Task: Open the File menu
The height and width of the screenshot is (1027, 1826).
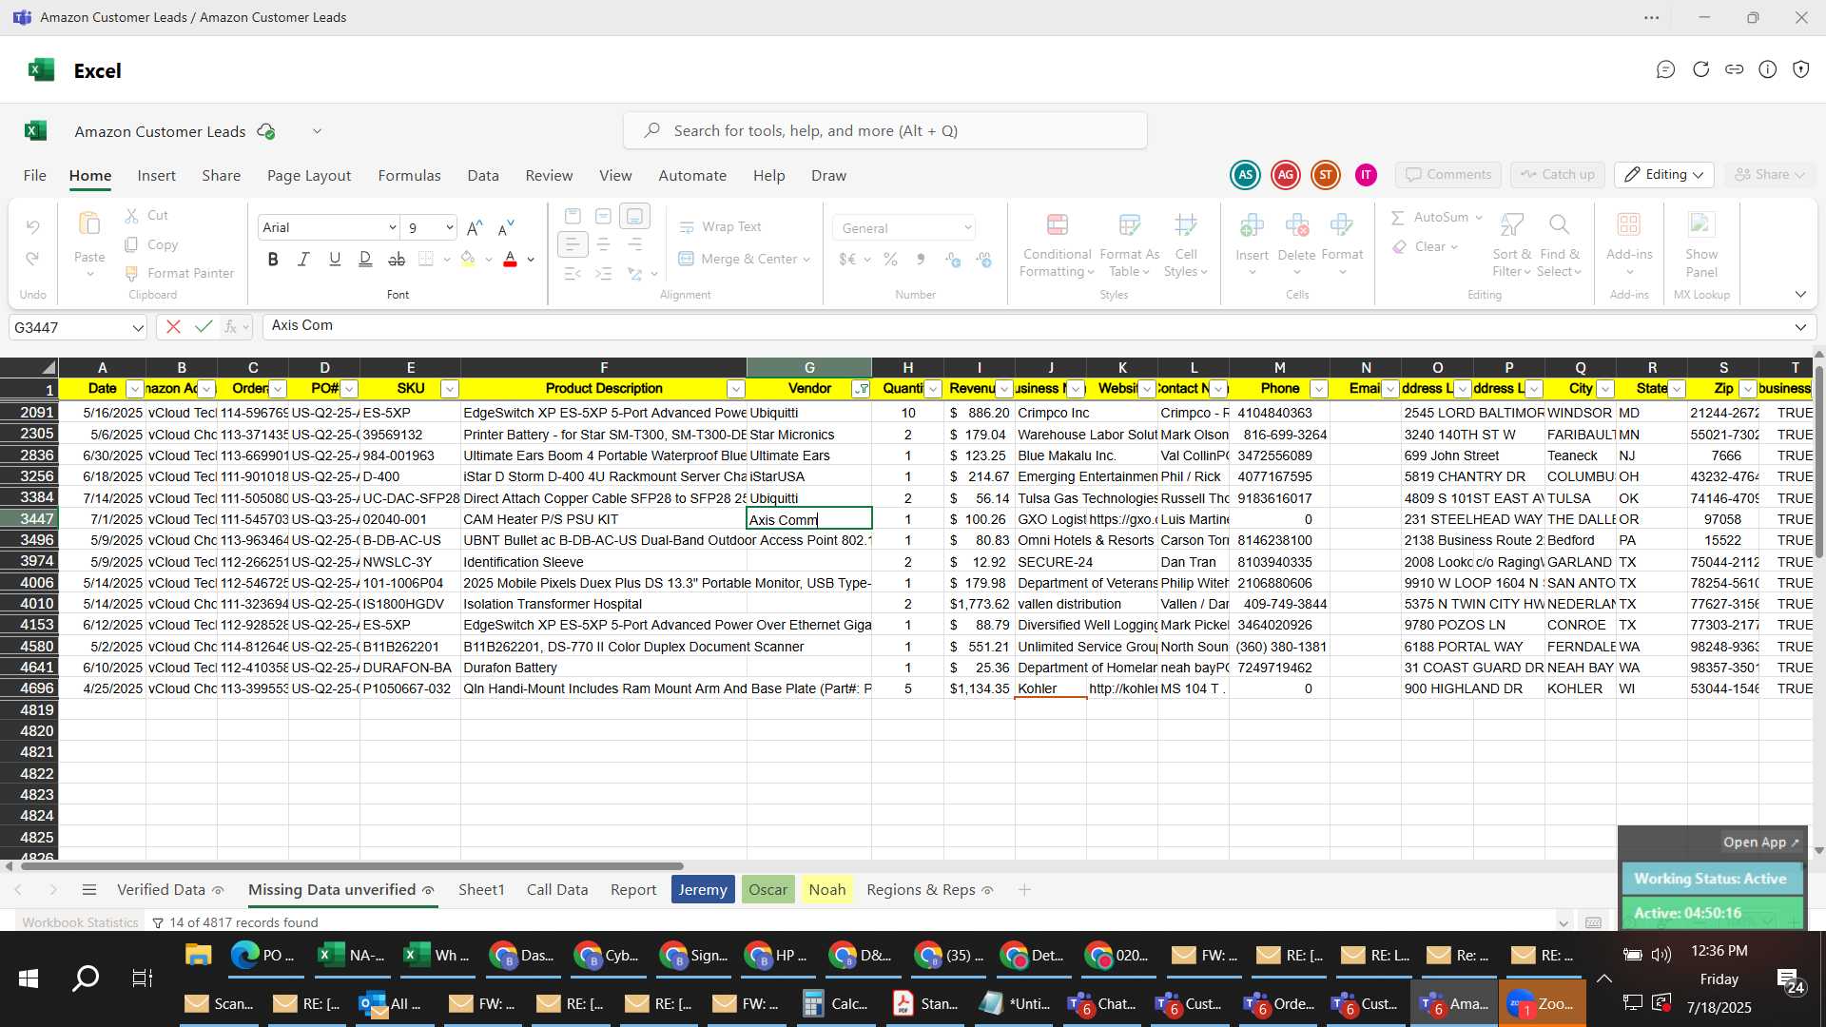Action: click(x=35, y=176)
